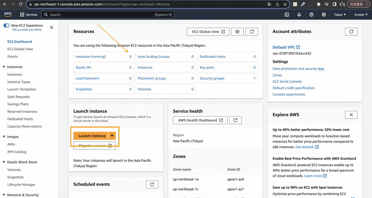Close the Explore AWS panel
Viewport: 372px width, 198px height.
351,115
